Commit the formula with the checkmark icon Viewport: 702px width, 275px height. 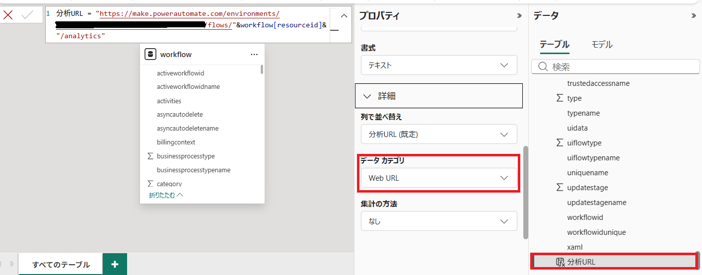click(x=28, y=15)
